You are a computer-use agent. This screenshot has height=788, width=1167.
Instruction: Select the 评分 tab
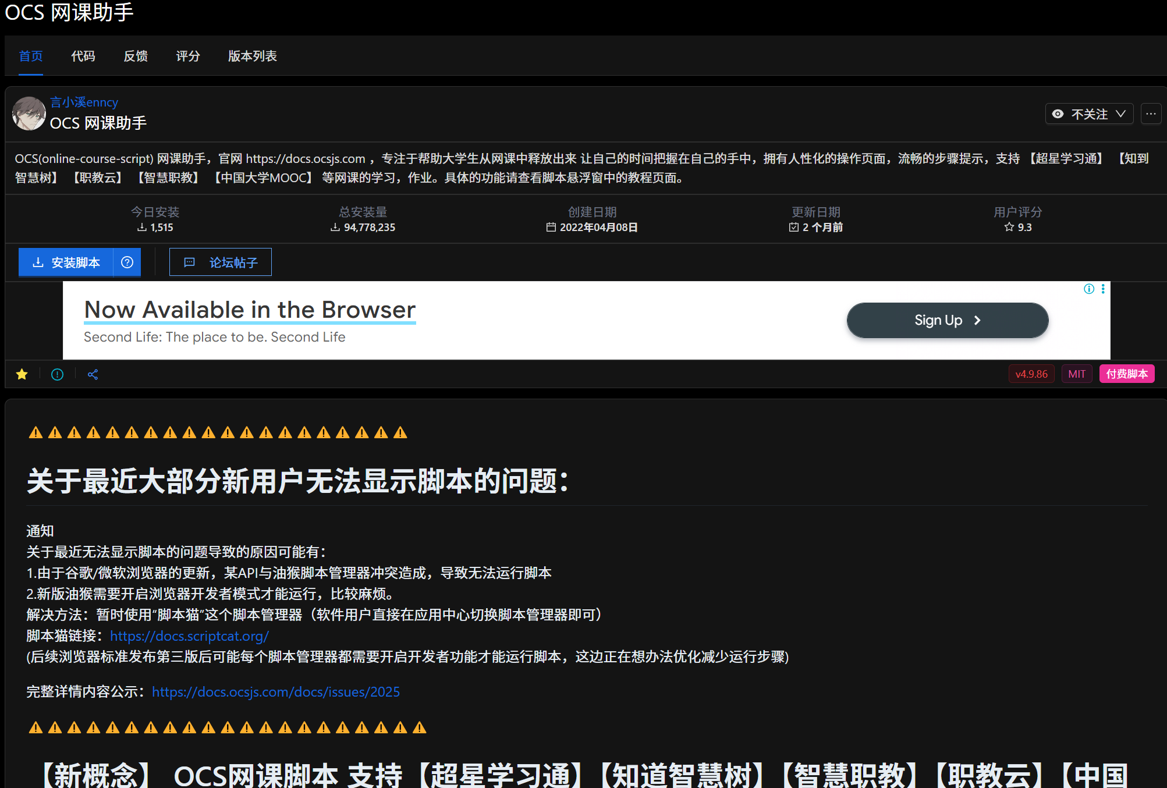click(x=188, y=56)
